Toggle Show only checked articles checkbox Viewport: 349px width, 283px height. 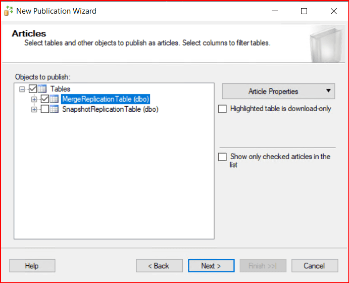coord(222,157)
